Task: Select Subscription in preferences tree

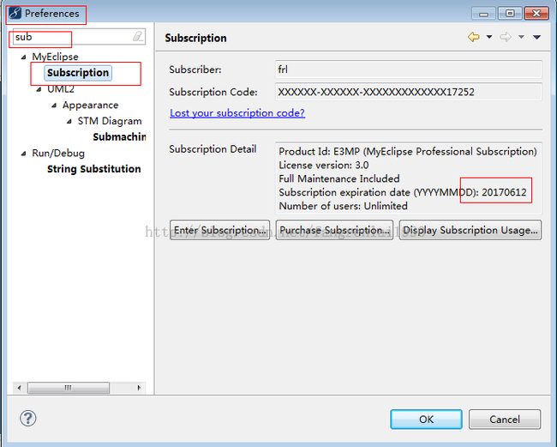Action: point(78,73)
